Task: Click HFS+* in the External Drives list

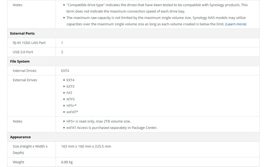Action: 71,106
